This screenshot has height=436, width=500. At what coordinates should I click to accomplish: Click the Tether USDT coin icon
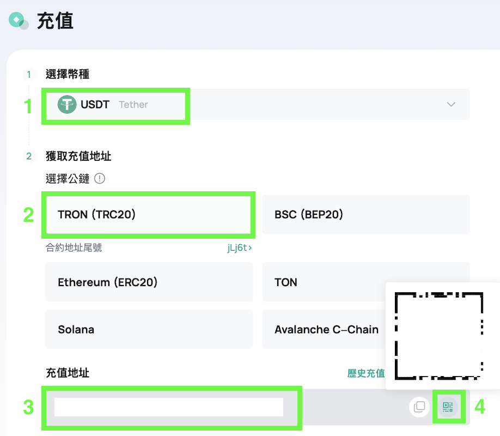tap(68, 105)
